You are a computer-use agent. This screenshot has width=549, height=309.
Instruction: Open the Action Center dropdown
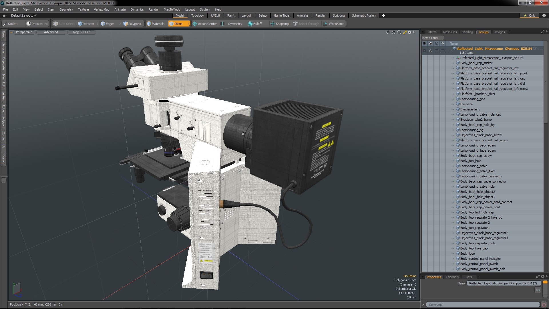205,24
